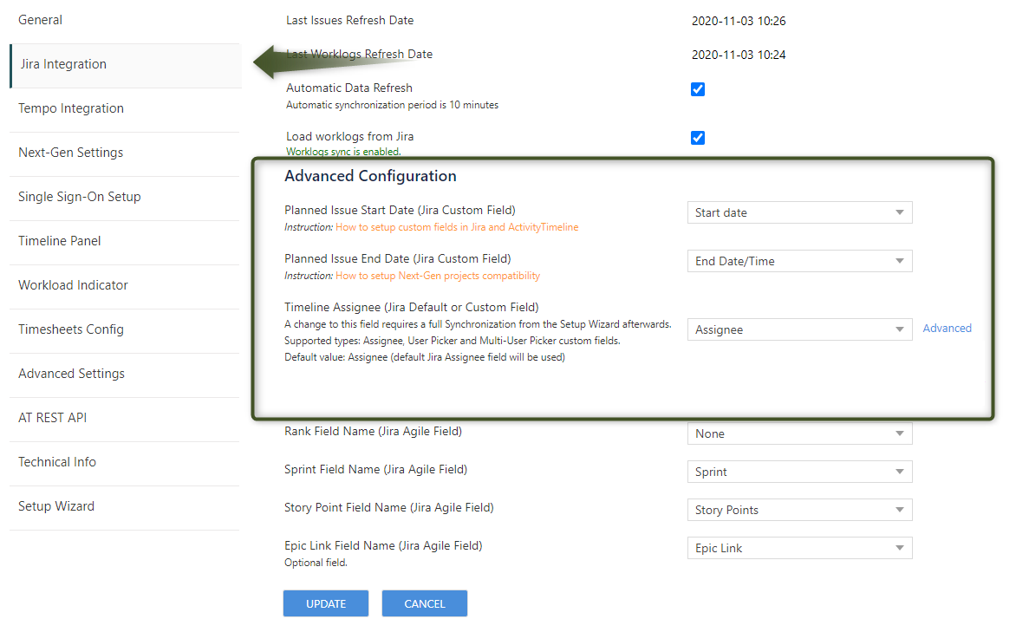The width and height of the screenshot is (1029, 632).
Task: Click 'Rank Field Name (Jira Agile Field)' label
Action: (373, 431)
